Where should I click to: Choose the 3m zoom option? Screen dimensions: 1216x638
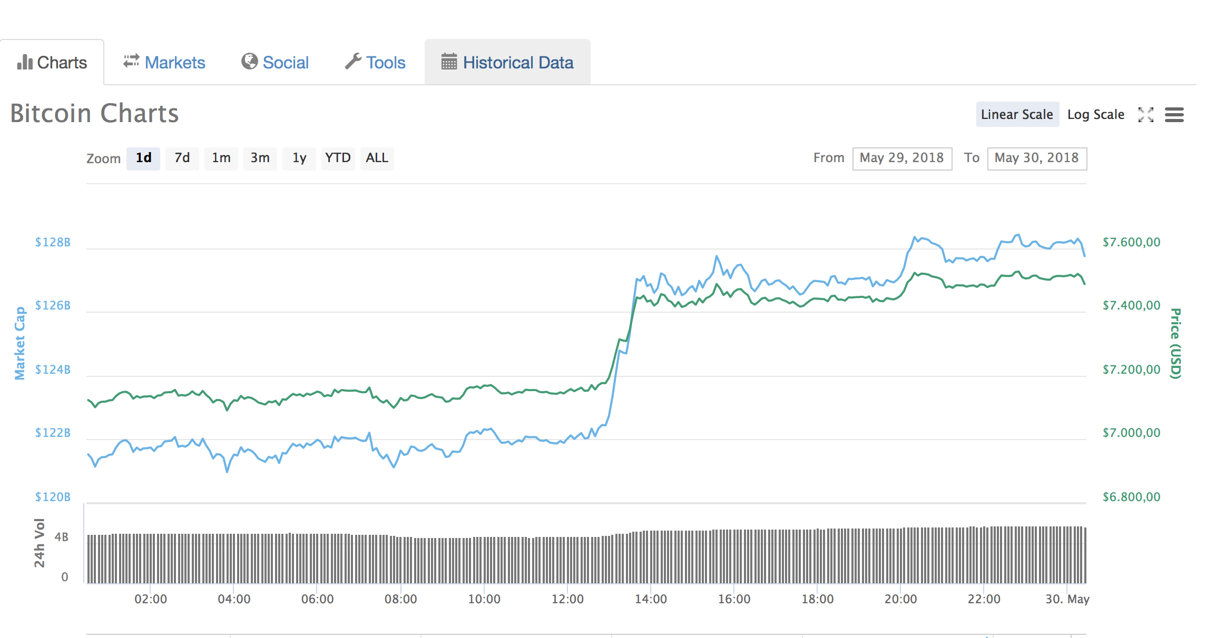point(260,158)
